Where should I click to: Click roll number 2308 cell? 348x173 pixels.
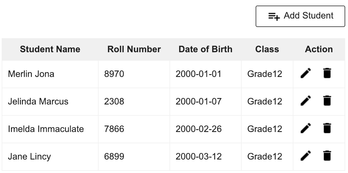coord(114,101)
